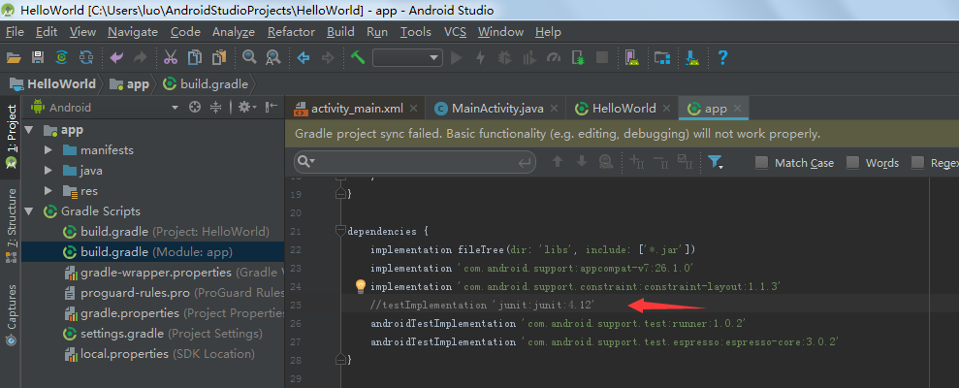Enable the Words checkbox
This screenshot has height=388, width=959.
852,162
